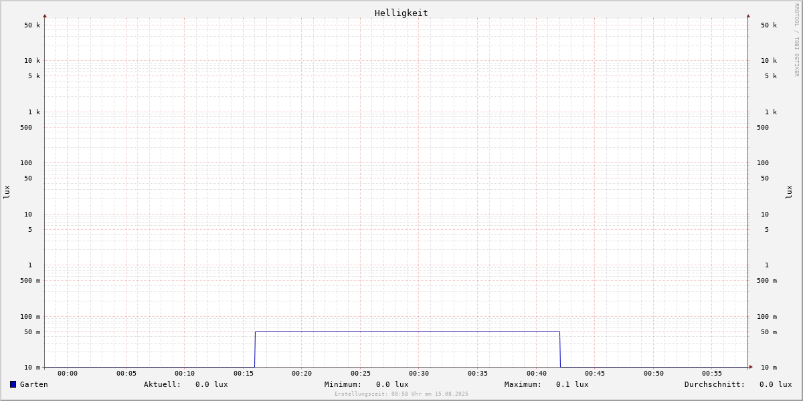The height and width of the screenshot is (401, 803).
Task: Click the "00:45" time axis label
Action: [x=595, y=374]
